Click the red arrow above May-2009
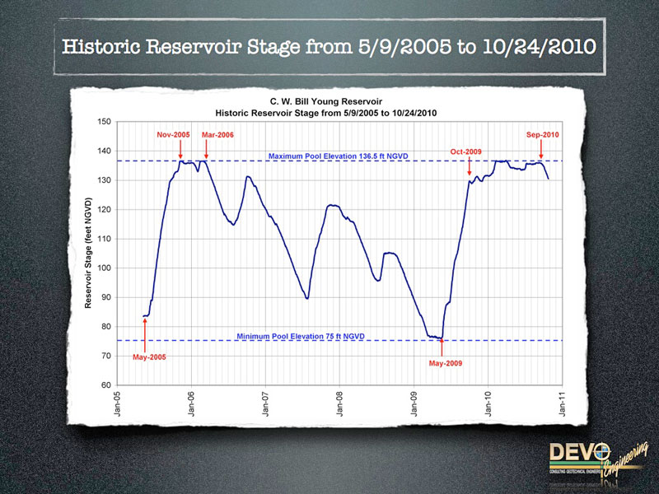The height and width of the screenshot is (494, 659). pos(442,347)
